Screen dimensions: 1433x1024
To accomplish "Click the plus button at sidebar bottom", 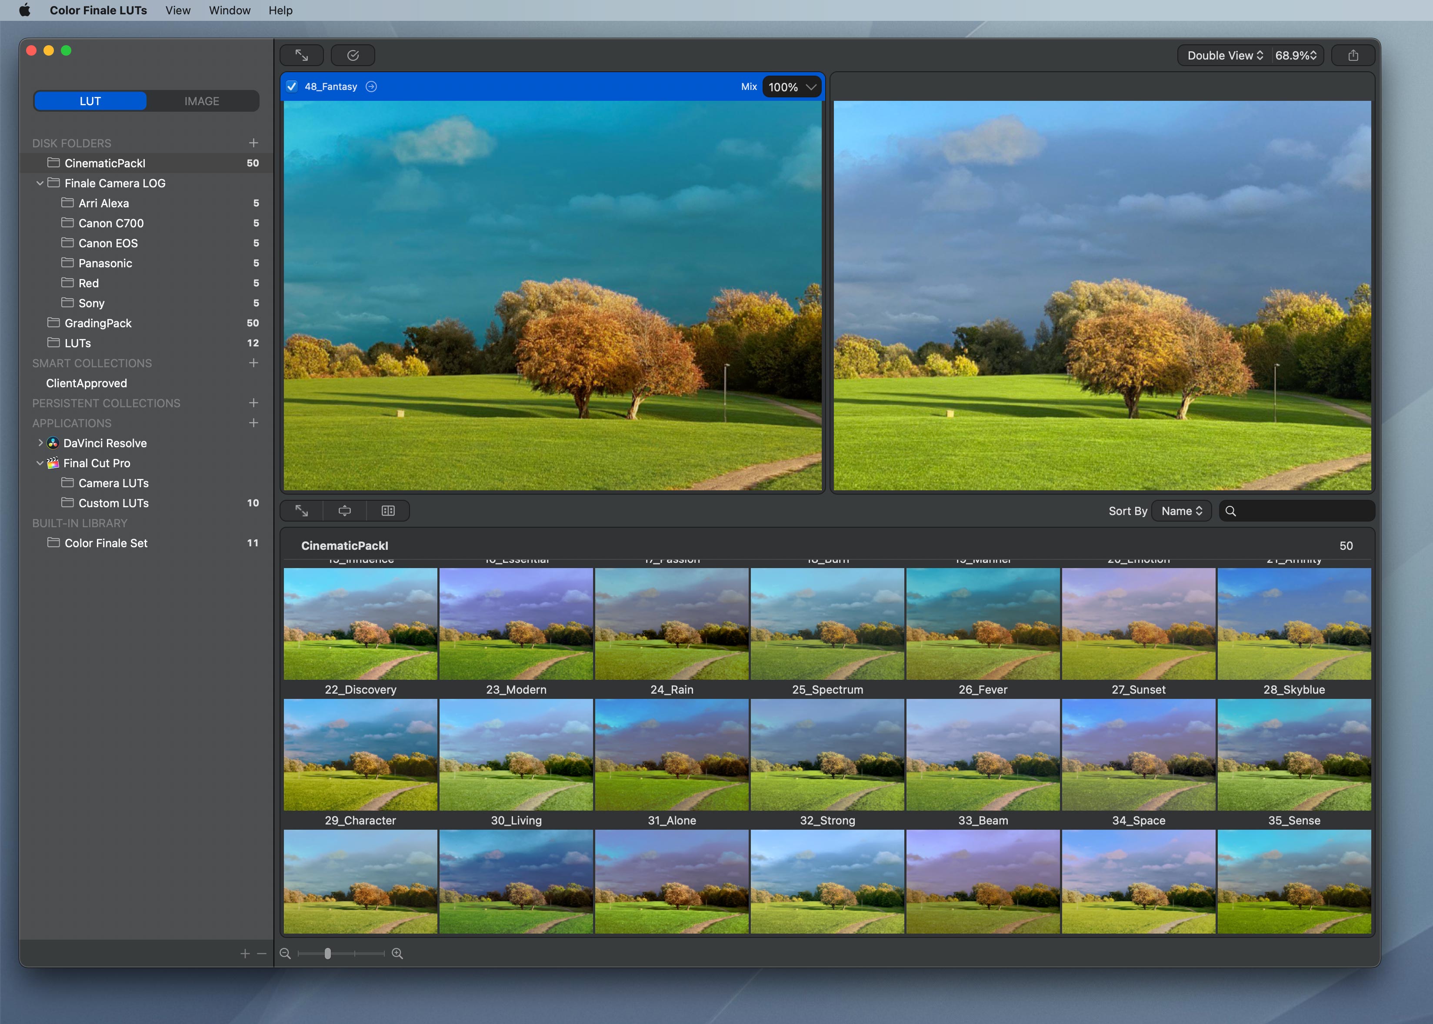I will click(245, 954).
